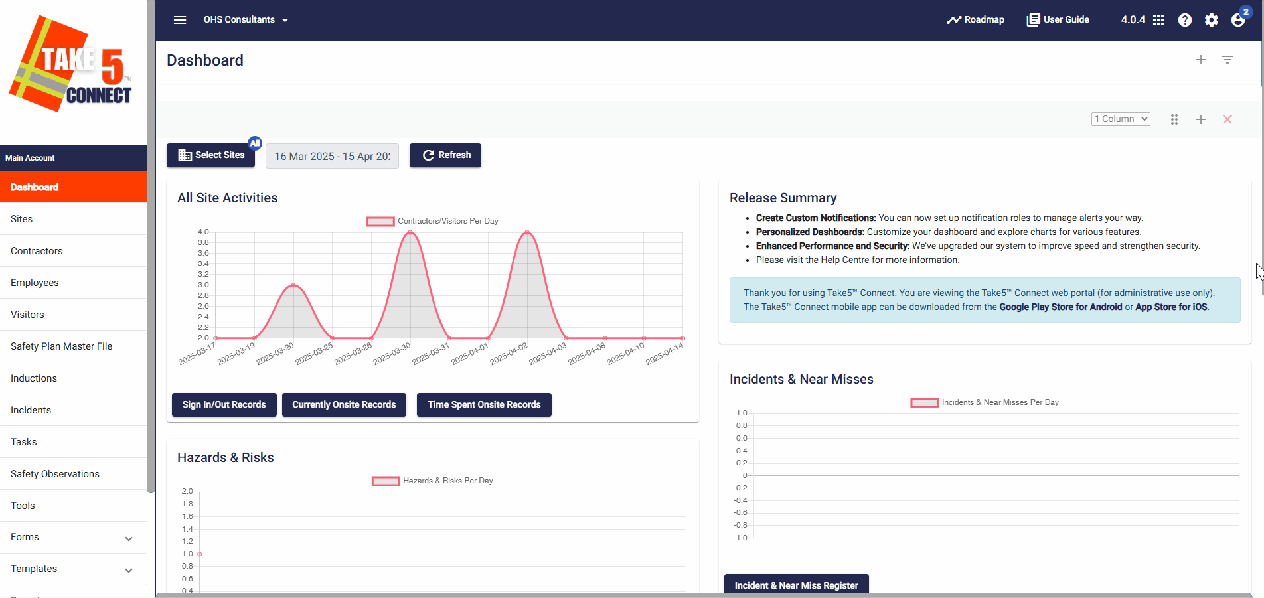Open Visitors in the sidebar
Screen dimensions: 1264x598
coord(73,315)
